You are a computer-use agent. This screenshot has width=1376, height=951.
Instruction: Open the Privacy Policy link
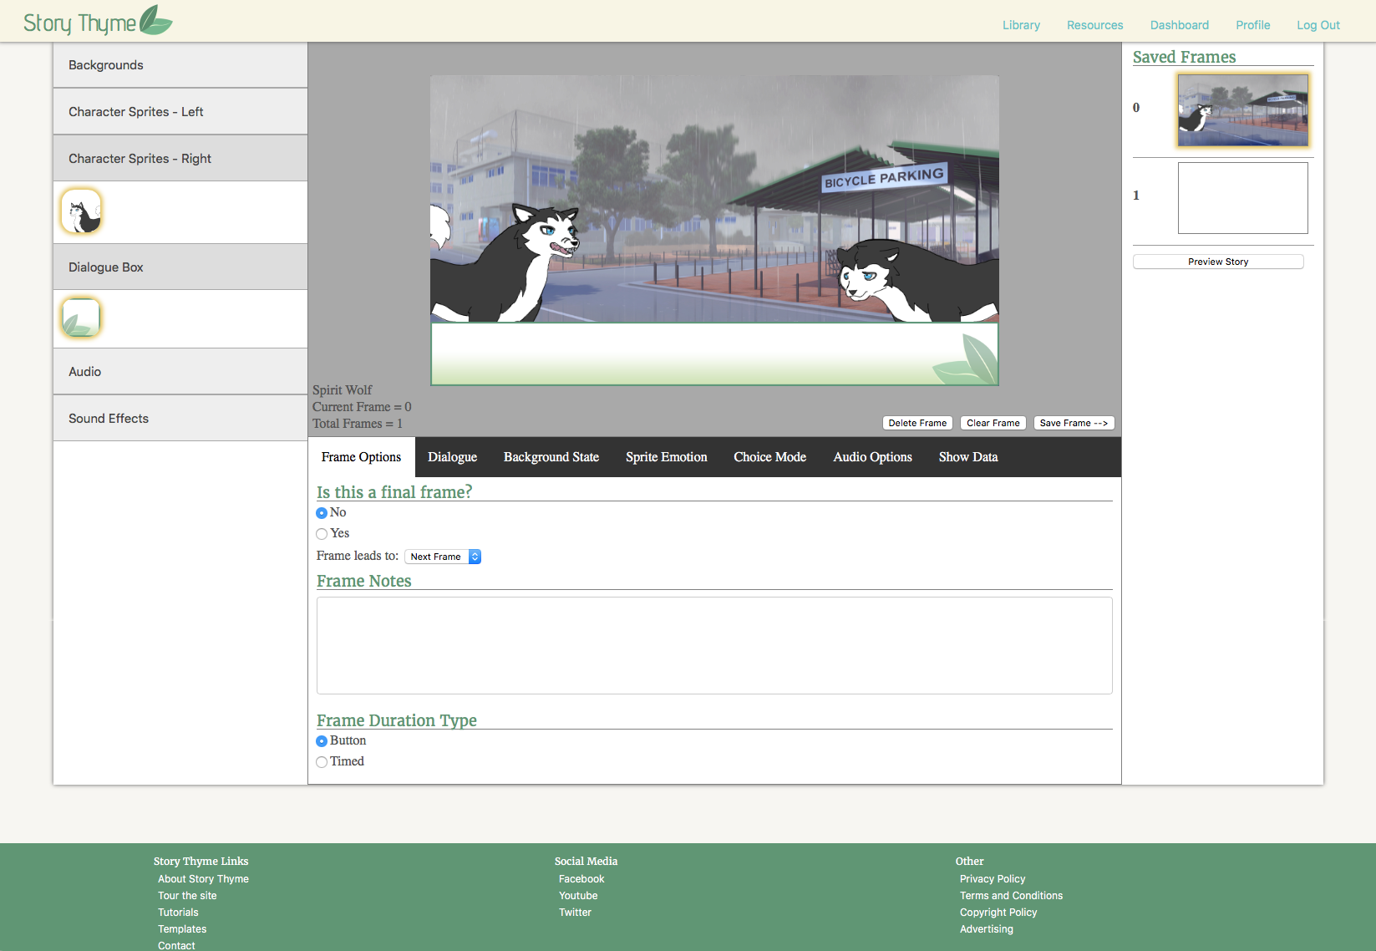993,879
